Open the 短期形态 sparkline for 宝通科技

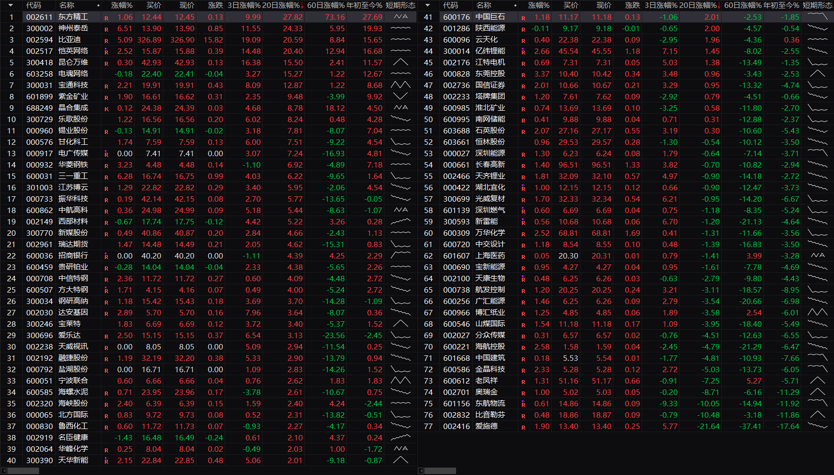point(401,85)
